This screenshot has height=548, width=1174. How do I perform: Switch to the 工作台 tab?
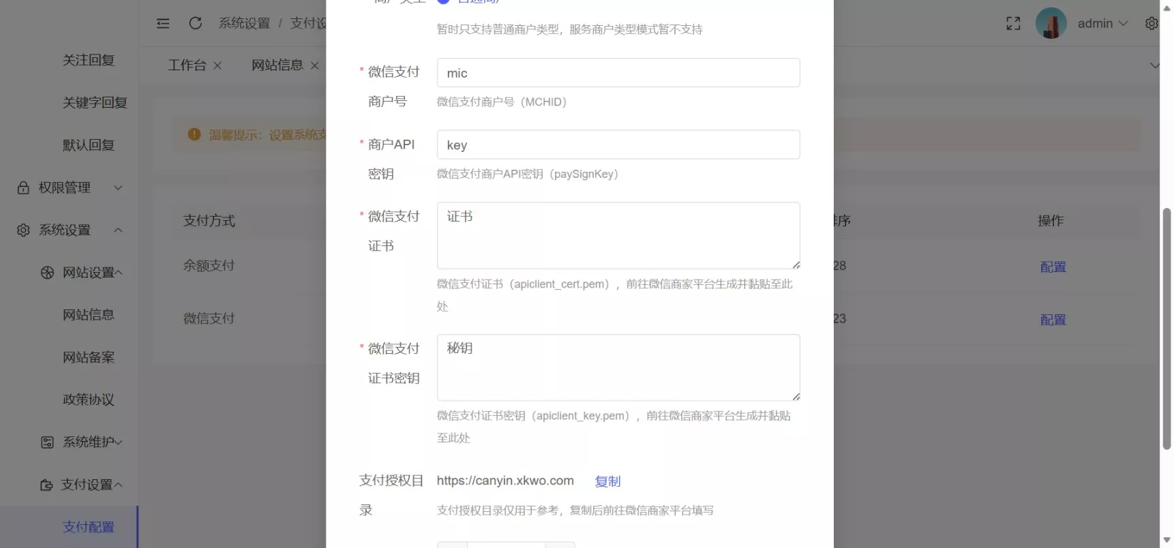coord(187,65)
